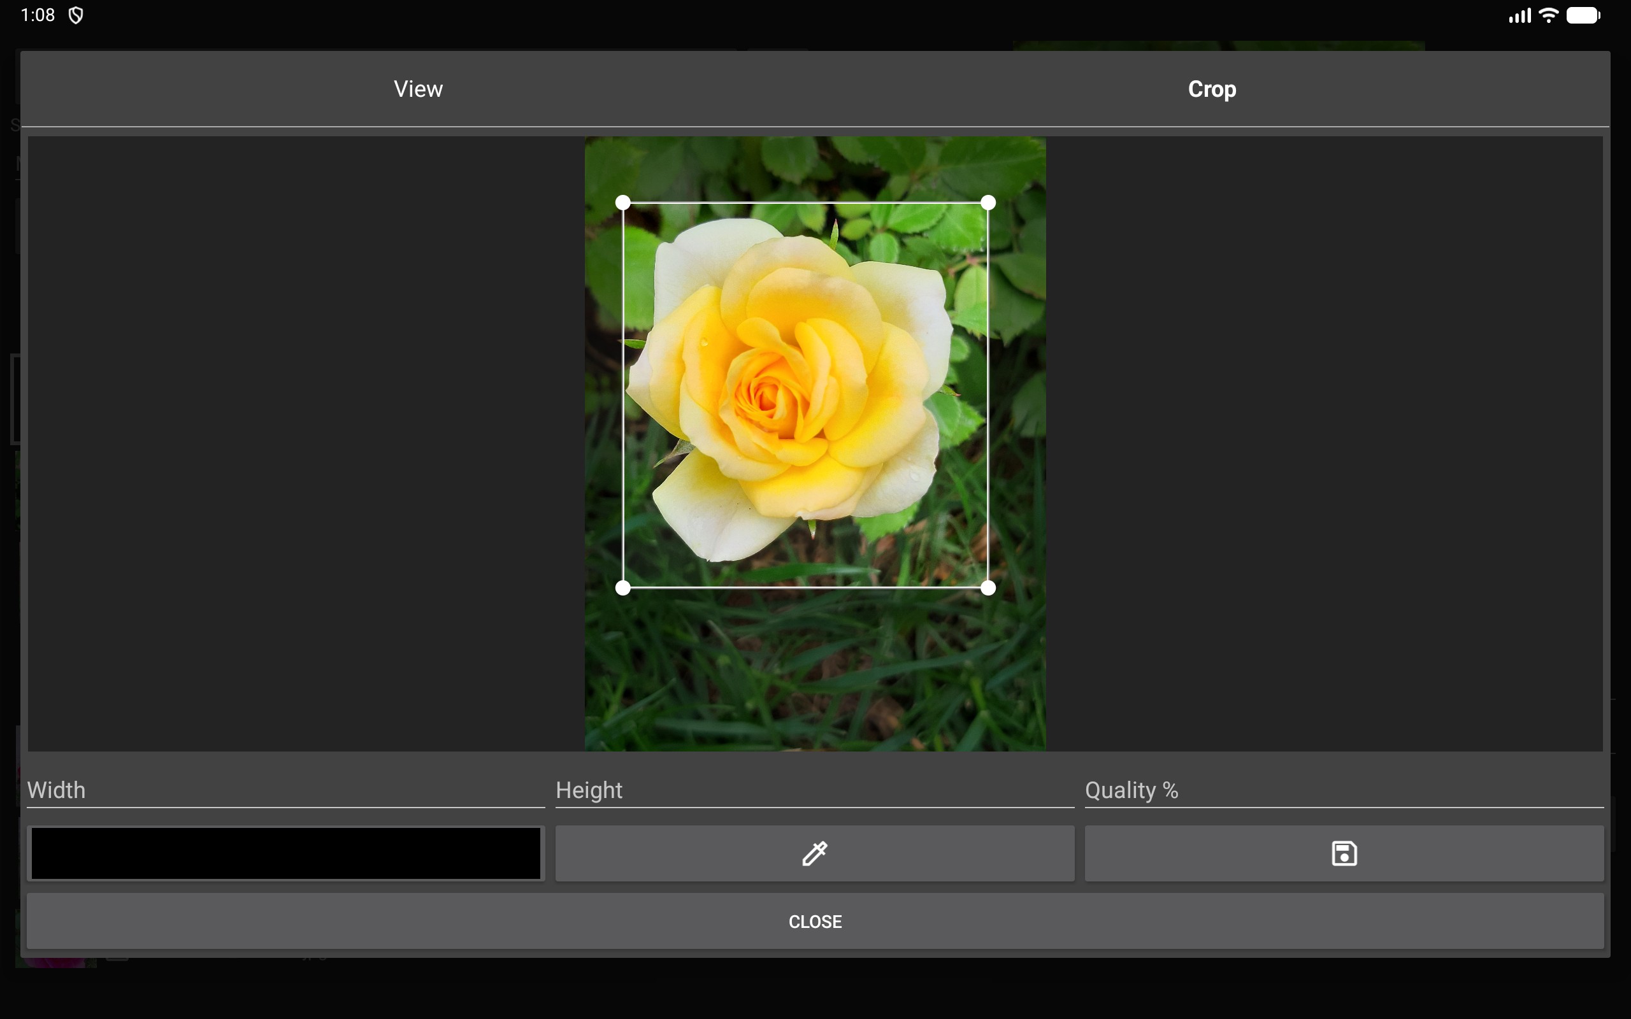Tap the clock time in status bar

click(38, 15)
